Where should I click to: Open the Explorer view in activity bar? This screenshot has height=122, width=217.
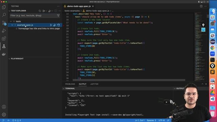pos(4,7)
